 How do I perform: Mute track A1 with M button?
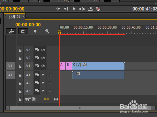[43, 75]
